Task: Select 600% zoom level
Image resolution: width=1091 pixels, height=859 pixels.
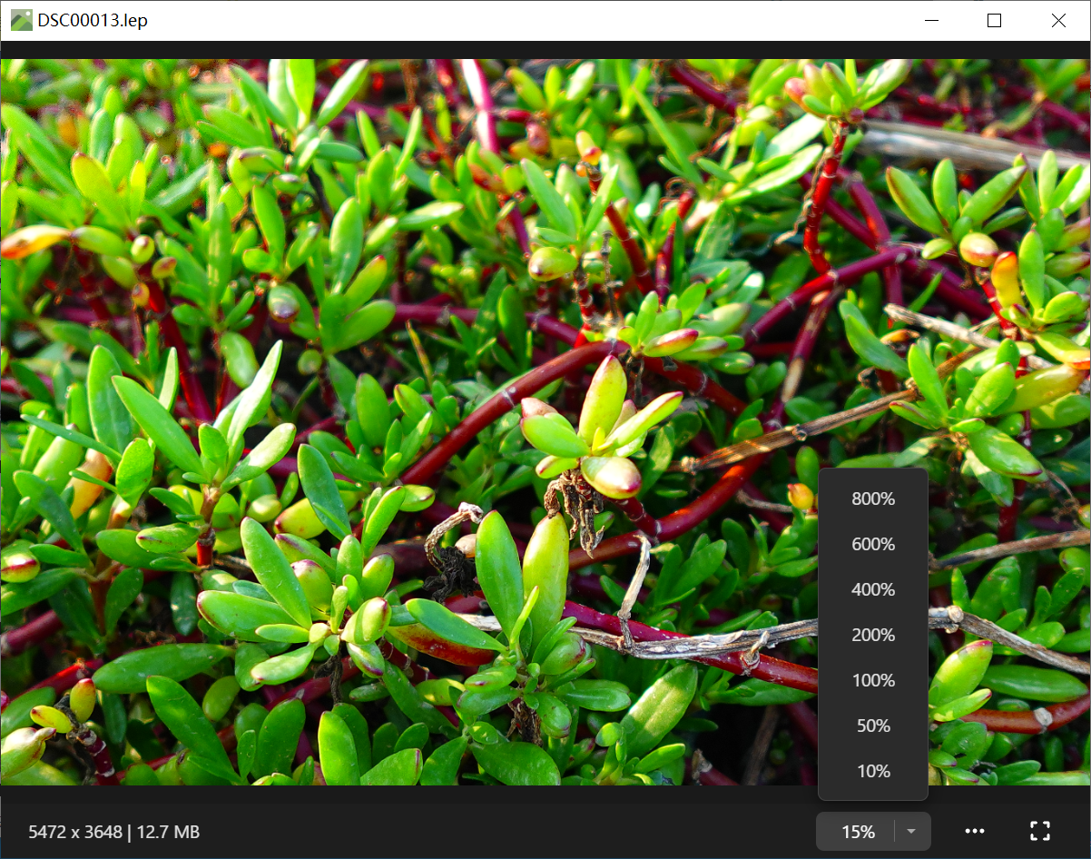Action: point(873,544)
